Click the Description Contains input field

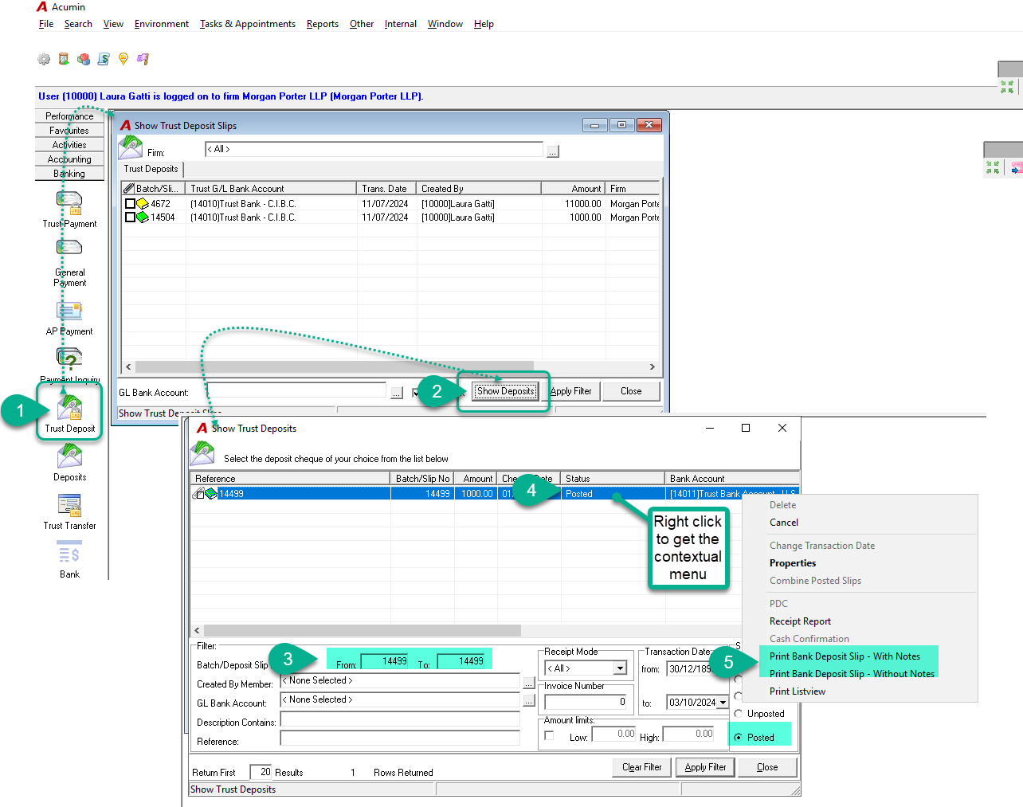(x=400, y=719)
